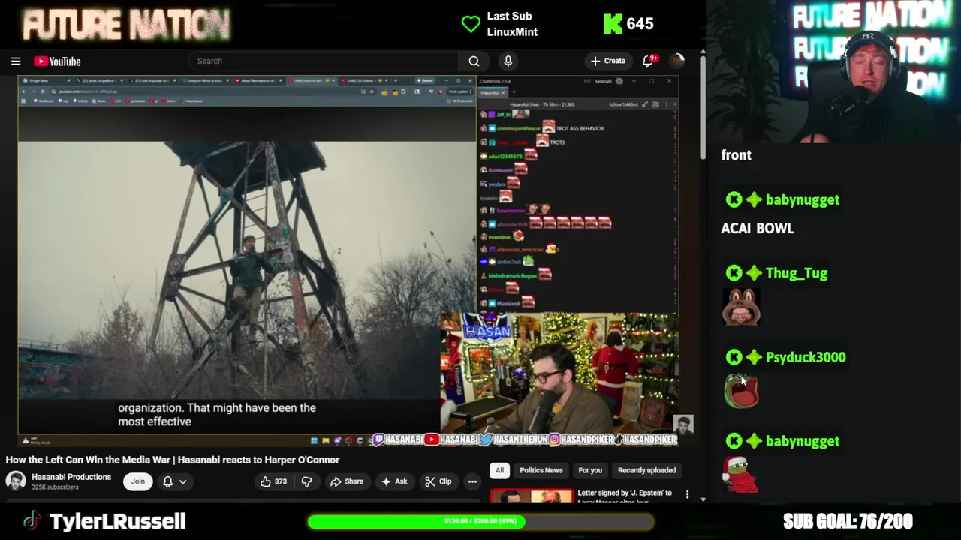Click the SUB GOAL: 76/200 text
This screenshot has height=540, width=961.
848,521
